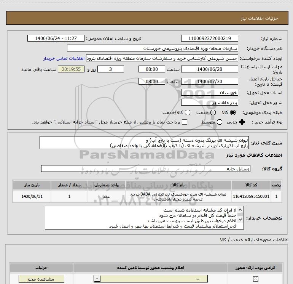This screenshot has width=293, height=284.
Task: Click the جزئیات column header
Action: (x=41, y=268)
